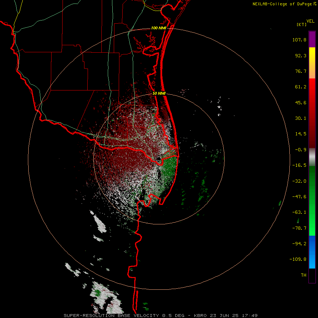Click the Super-Resolution Base Velocity caption

click(x=161, y=316)
